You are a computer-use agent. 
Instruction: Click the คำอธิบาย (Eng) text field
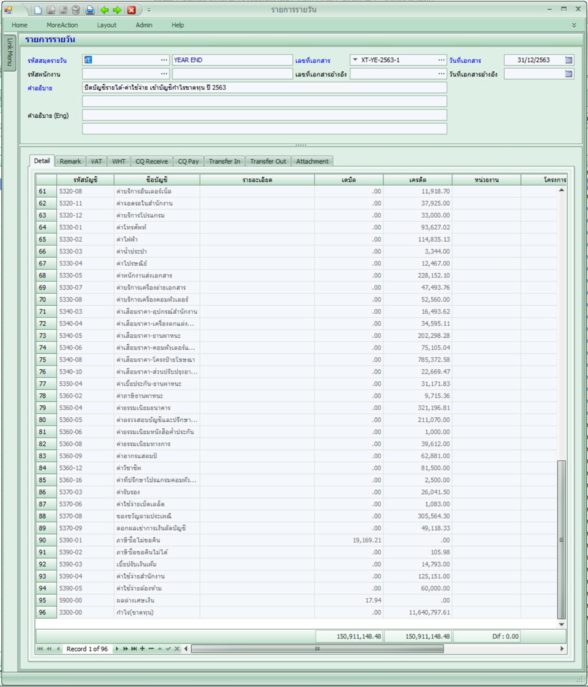click(264, 115)
